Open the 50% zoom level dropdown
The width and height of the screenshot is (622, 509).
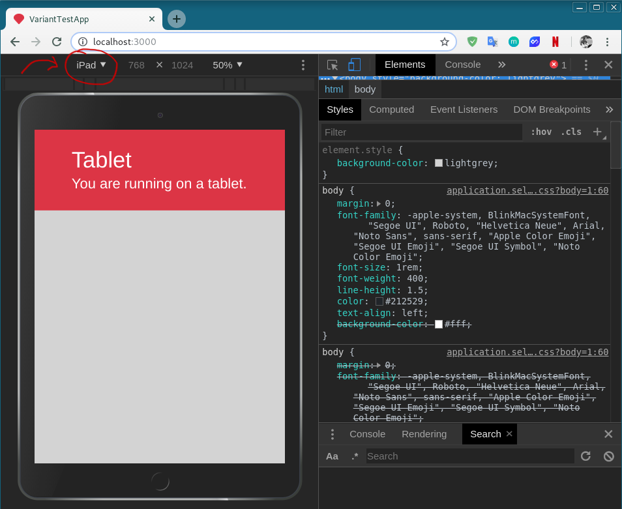[x=227, y=65]
